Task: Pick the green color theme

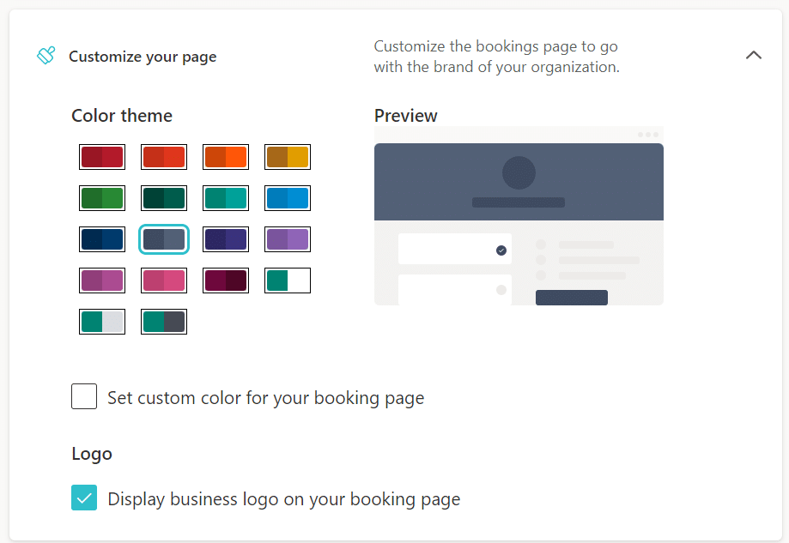Action: click(x=102, y=198)
